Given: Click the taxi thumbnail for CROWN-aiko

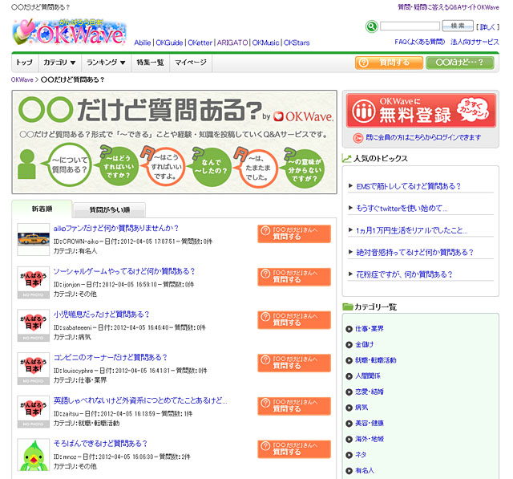Looking at the screenshot, I should click(34, 239).
